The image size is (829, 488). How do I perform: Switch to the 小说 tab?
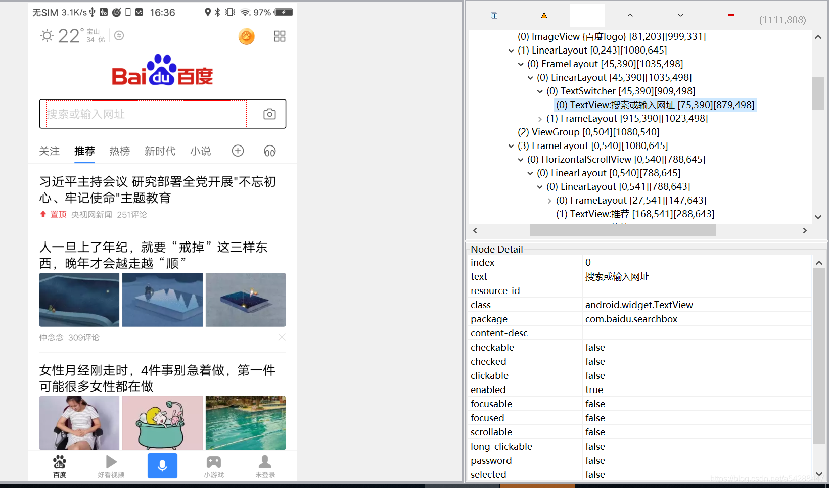coord(201,151)
